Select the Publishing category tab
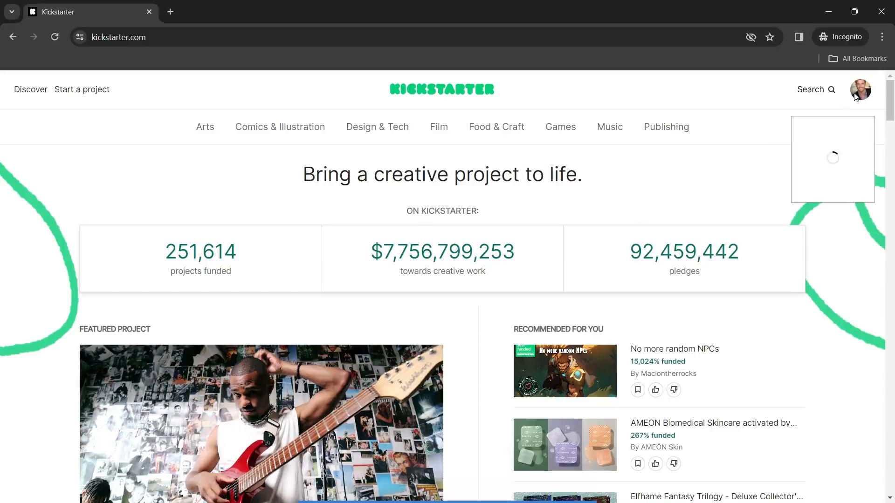The width and height of the screenshot is (895, 503). 666,126
